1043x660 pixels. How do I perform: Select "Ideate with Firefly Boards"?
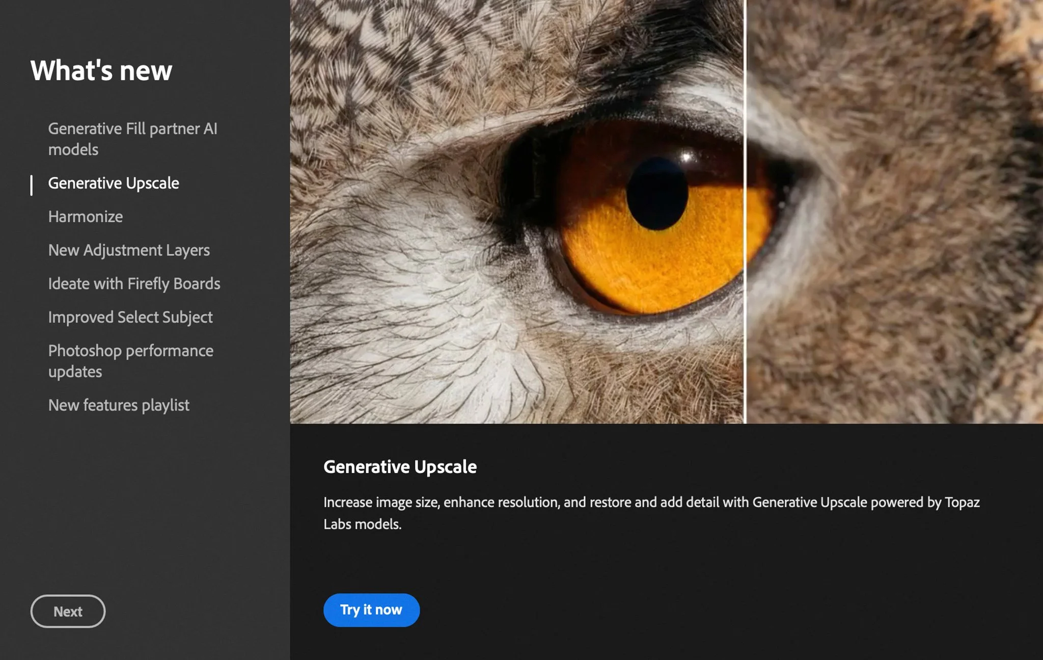pyautogui.click(x=134, y=283)
